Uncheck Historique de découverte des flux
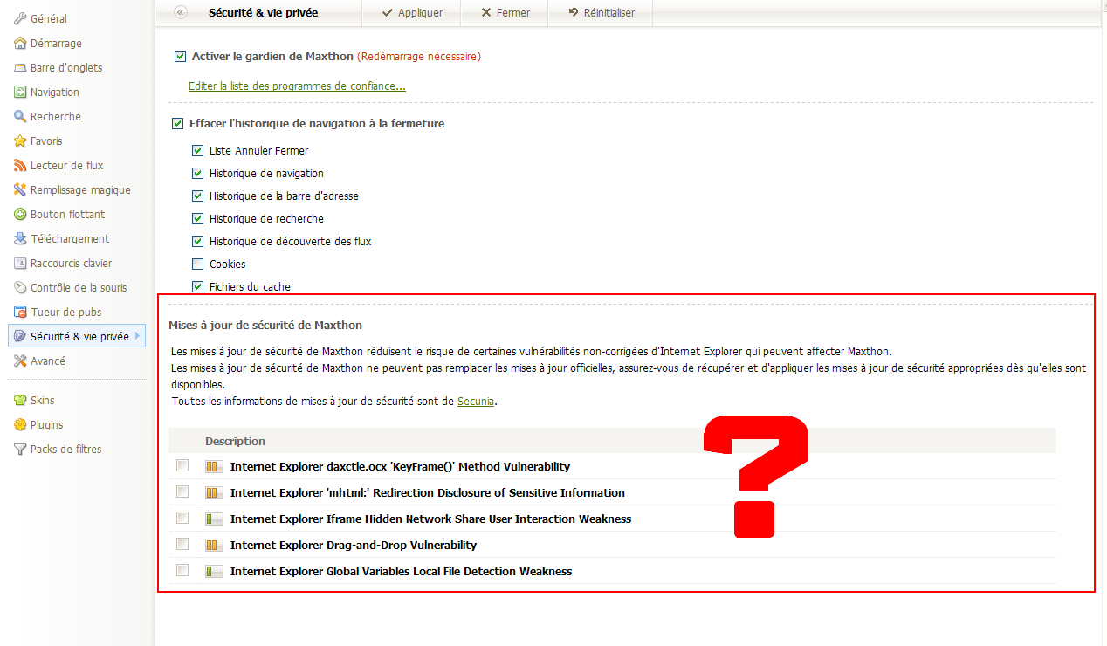This screenshot has height=646, width=1107. coord(197,242)
